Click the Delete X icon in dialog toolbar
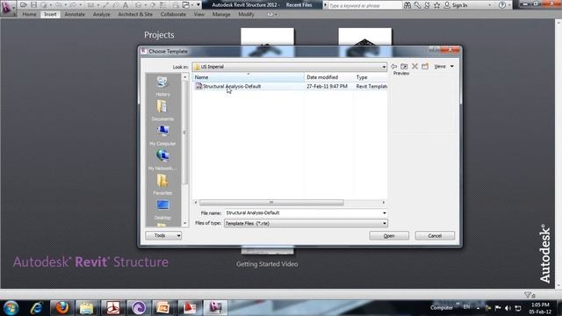Image resolution: width=562 pixels, height=316 pixels. pos(414,67)
